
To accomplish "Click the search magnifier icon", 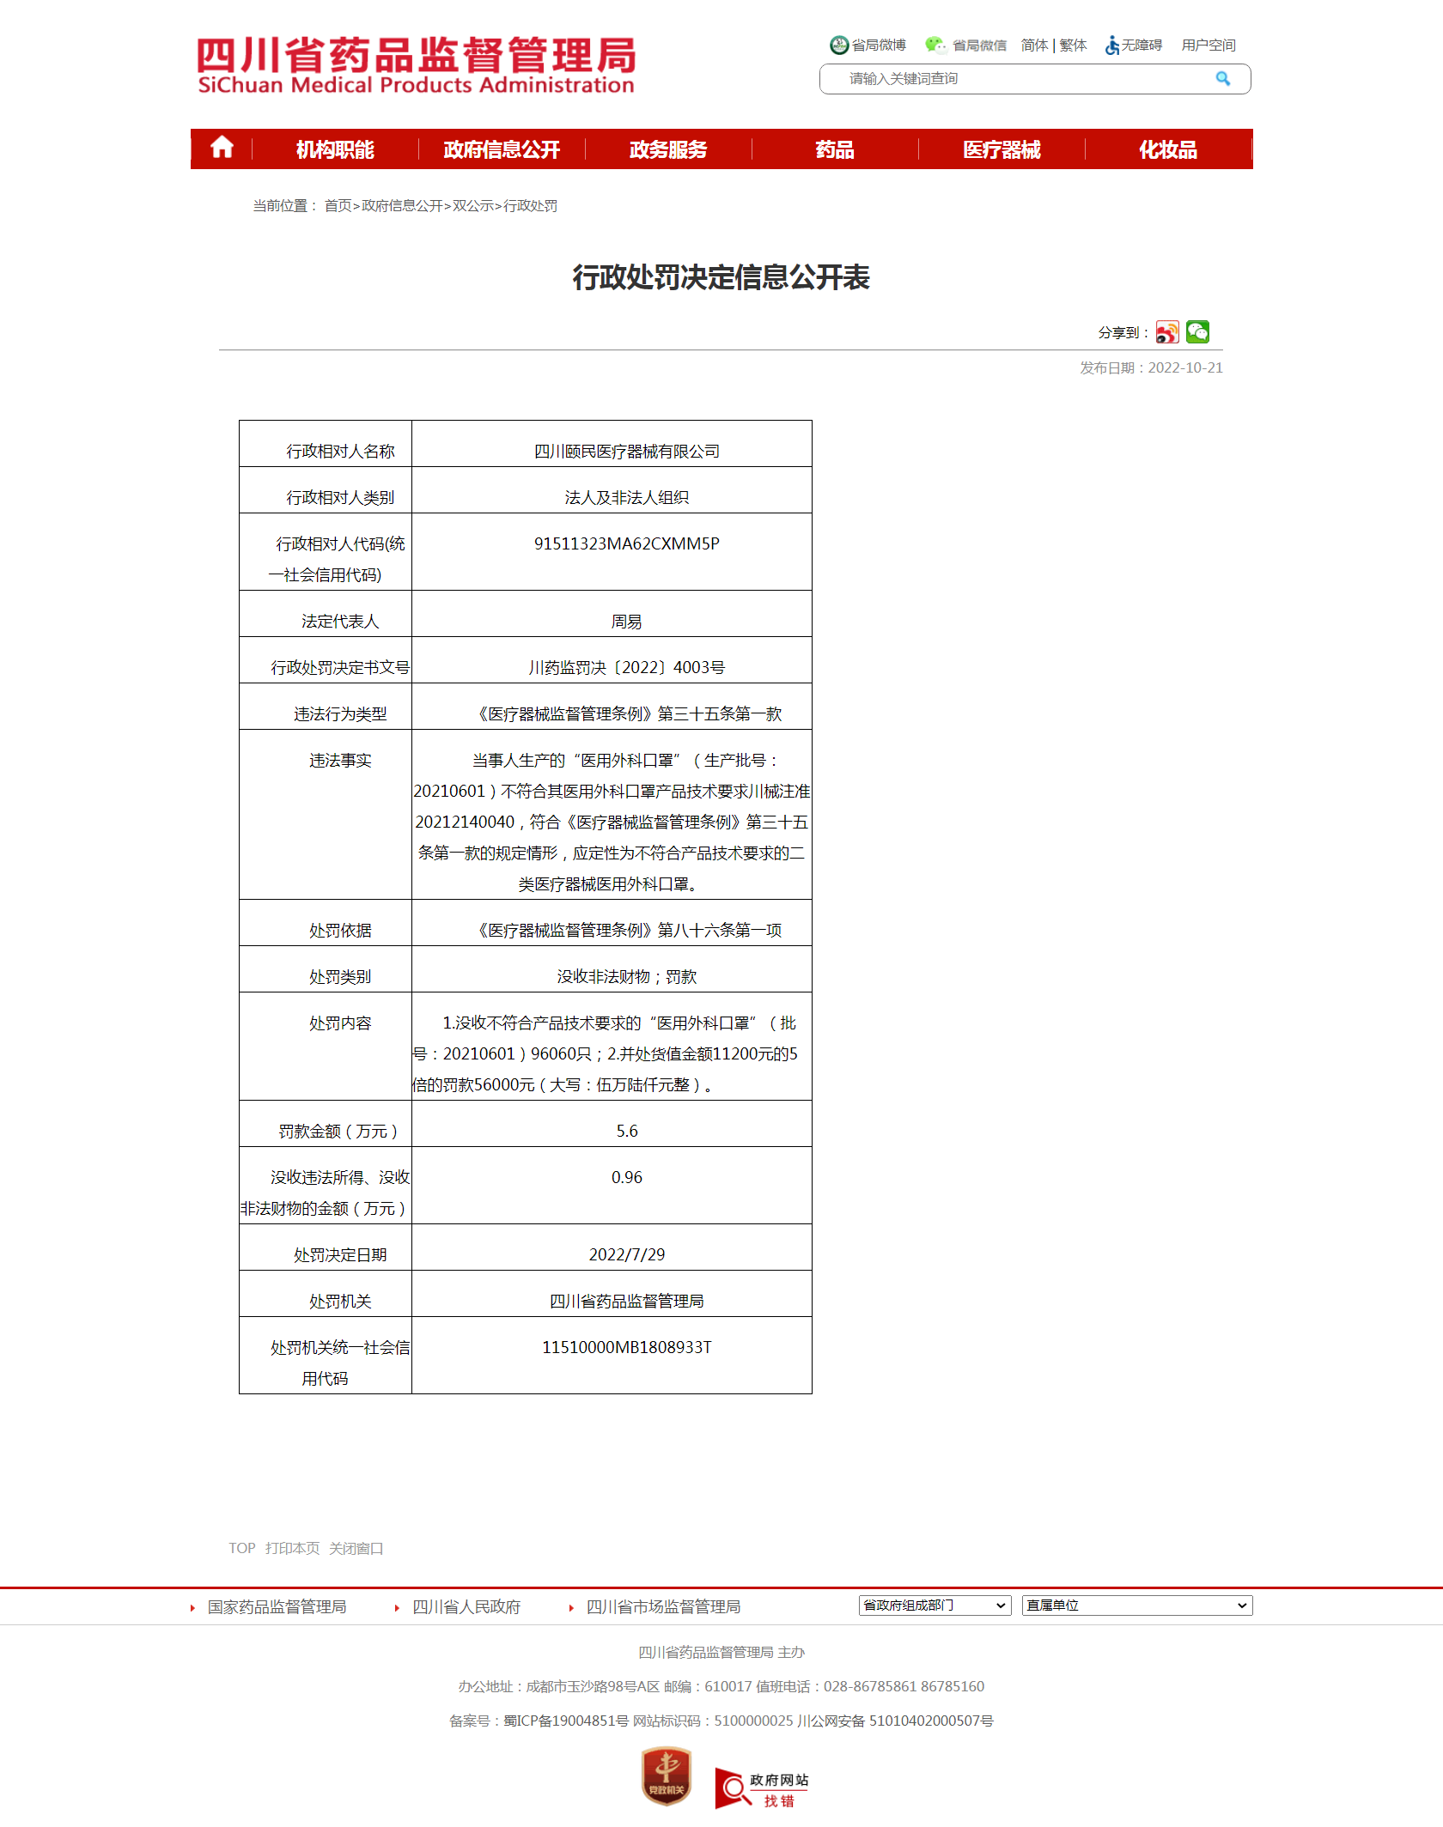I will pyautogui.click(x=1223, y=79).
